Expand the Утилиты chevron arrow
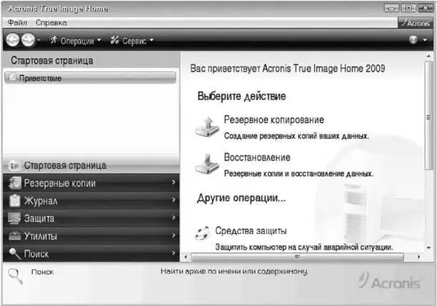The height and width of the screenshot is (306, 437). click(174, 235)
